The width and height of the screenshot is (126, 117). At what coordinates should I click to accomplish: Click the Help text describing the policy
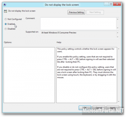(87, 63)
